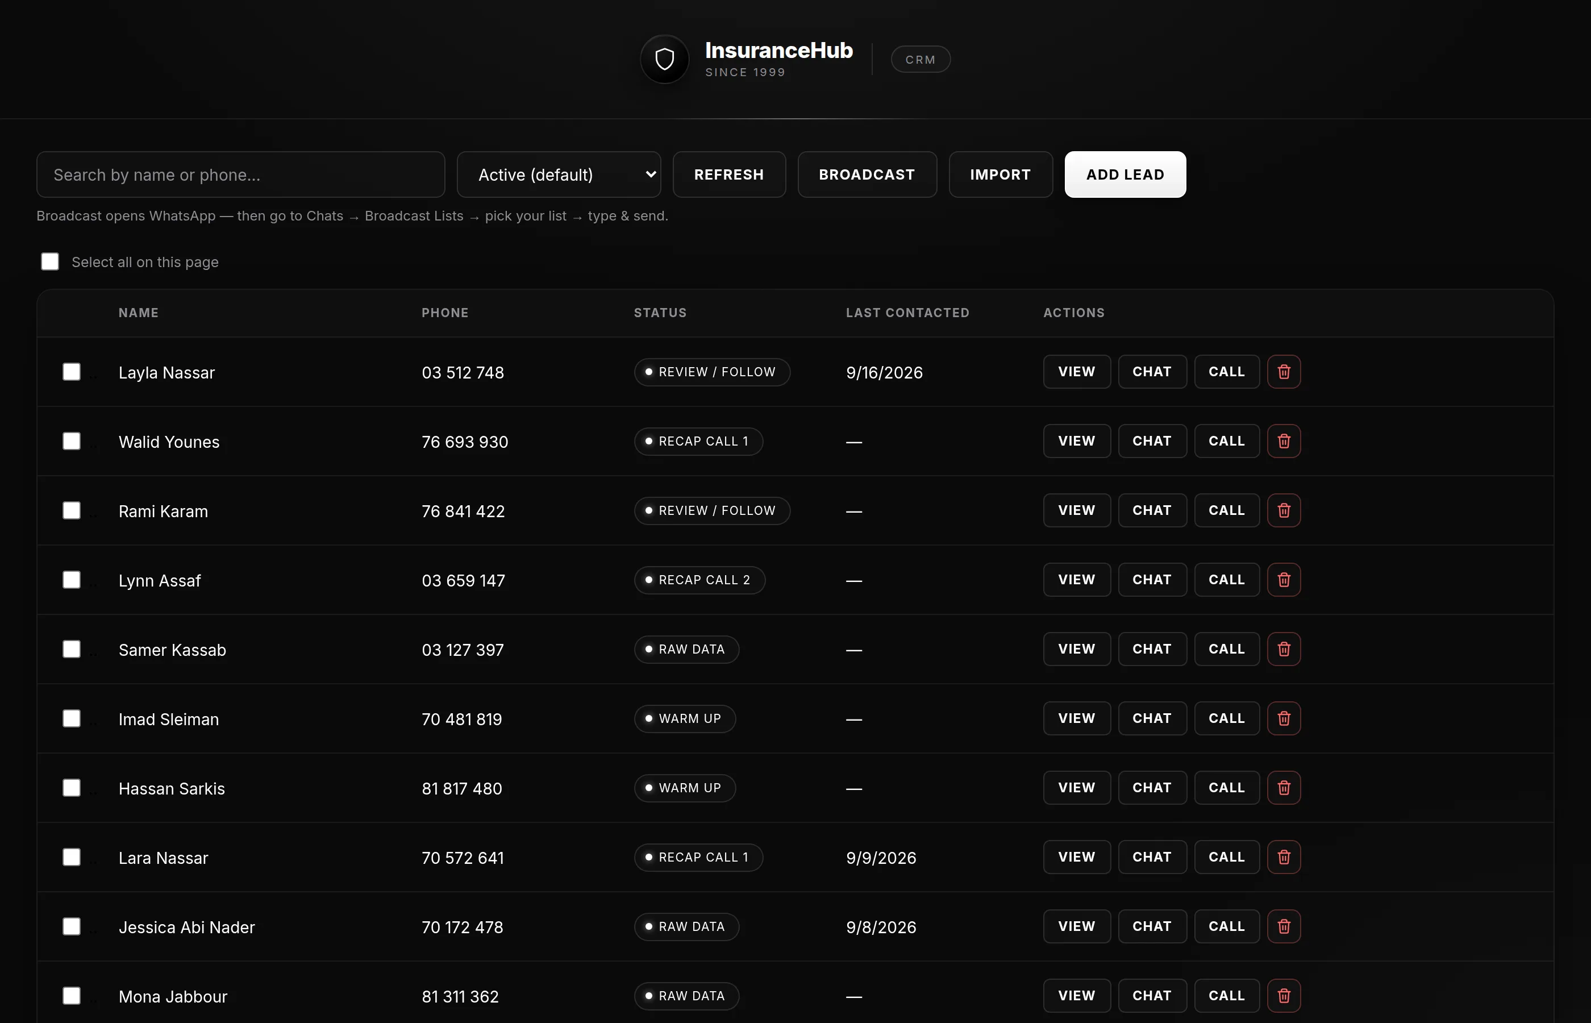Click trash icon for Mona Jabbour
The width and height of the screenshot is (1591, 1023).
pyautogui.click(x=1284, y=996)
